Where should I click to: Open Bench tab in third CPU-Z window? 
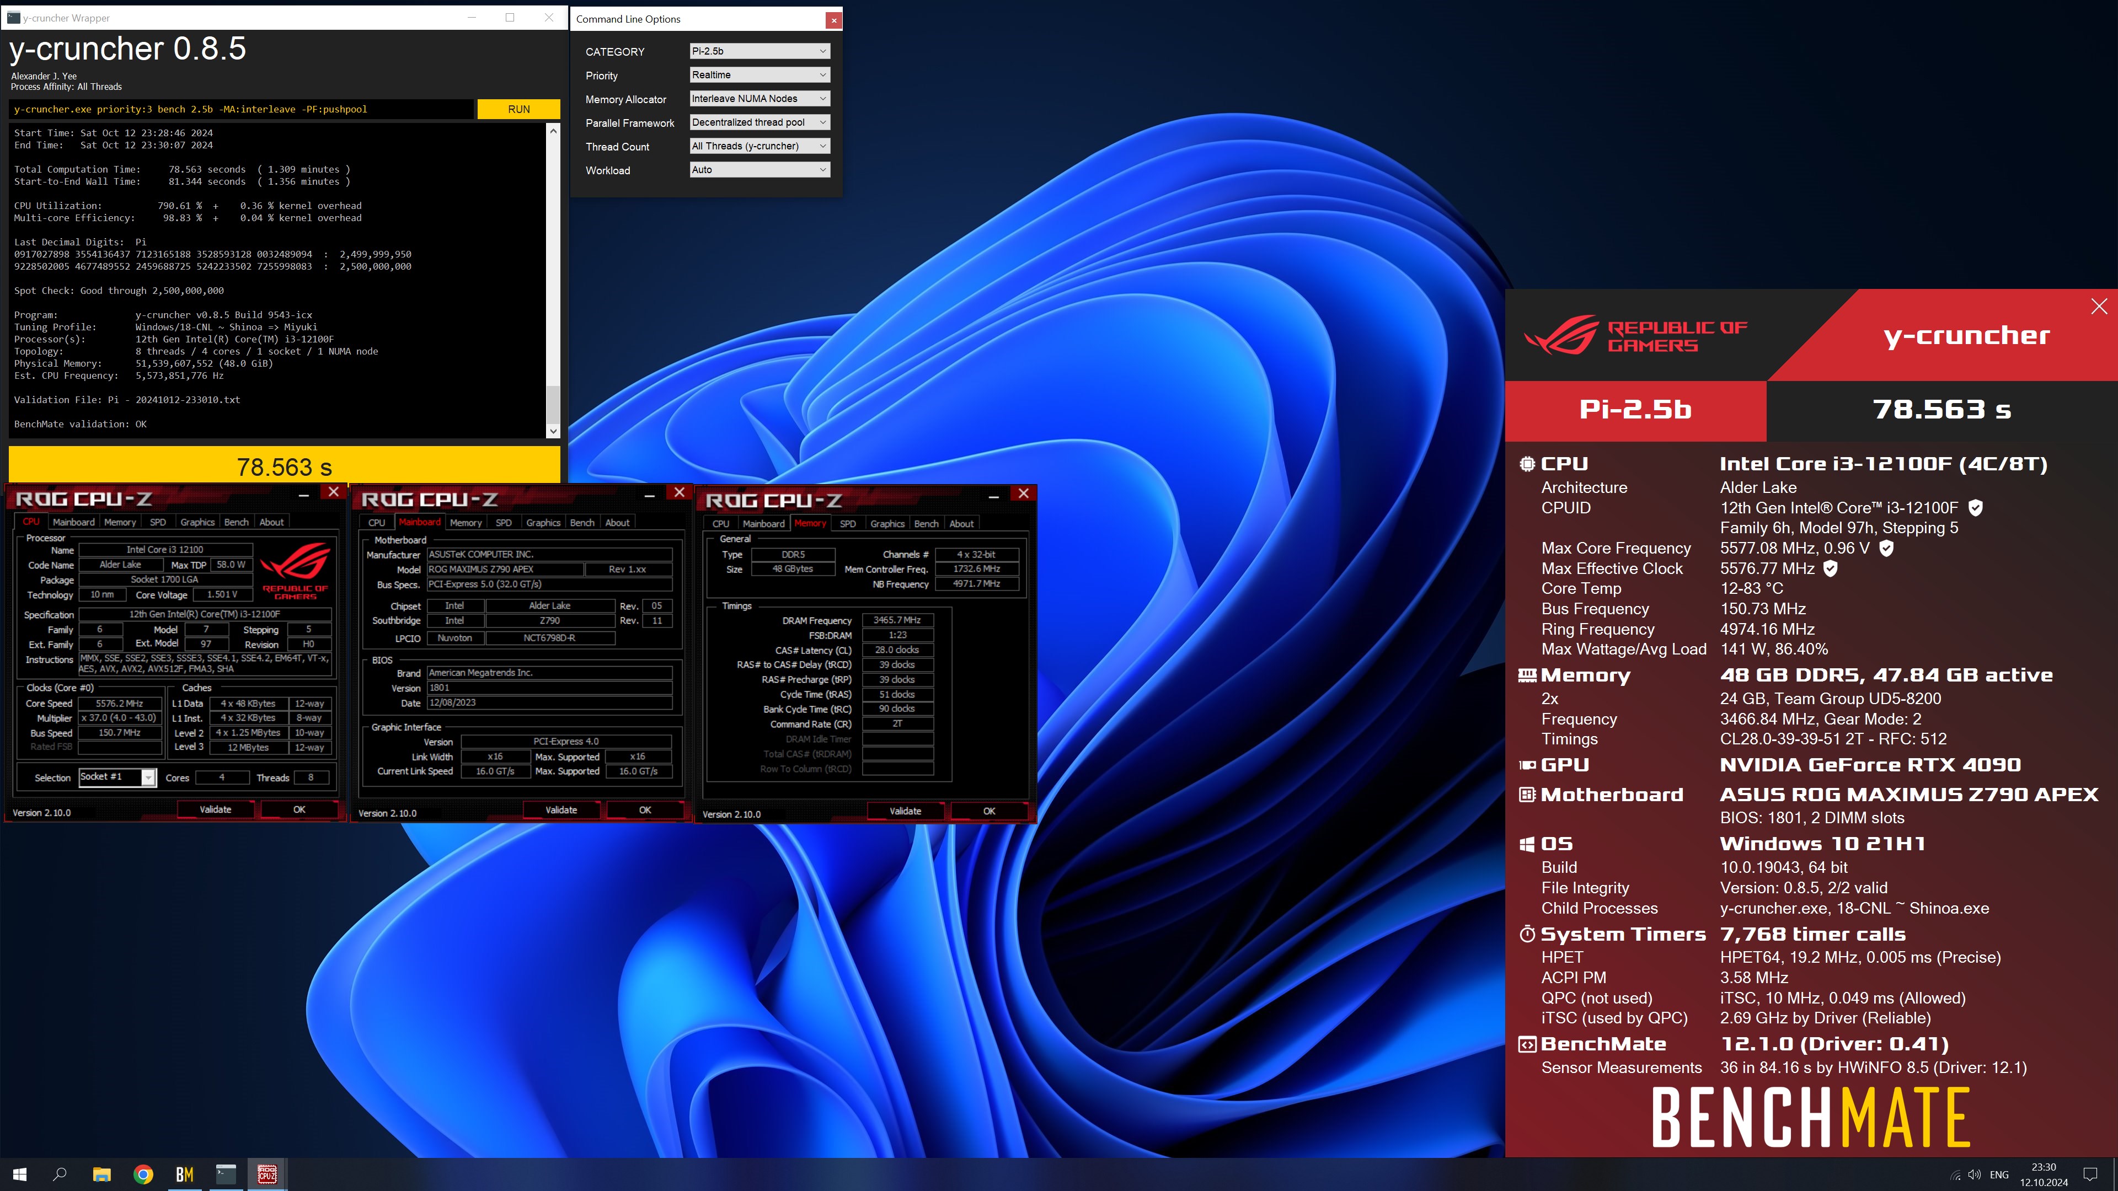926,524
